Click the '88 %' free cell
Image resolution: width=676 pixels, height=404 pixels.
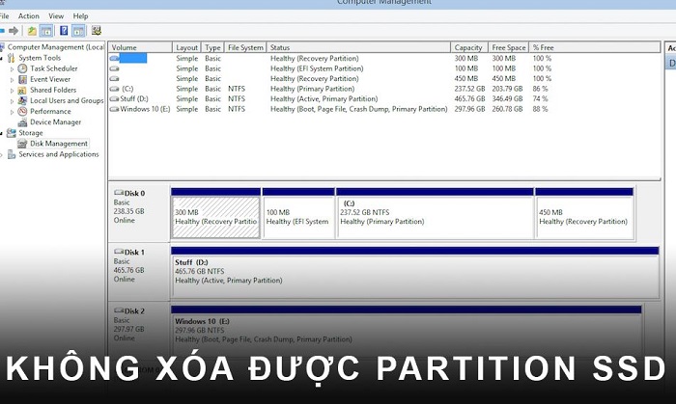coord(540,109)
